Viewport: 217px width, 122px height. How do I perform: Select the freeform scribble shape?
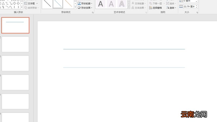3,7
